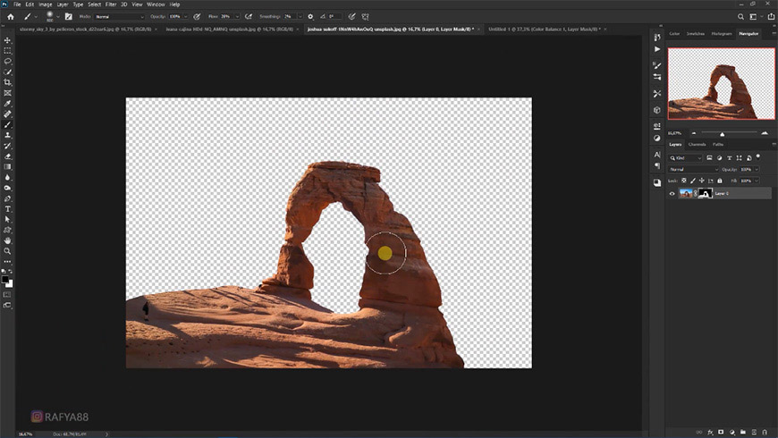Image resolution: width=778 pixels, height=438 pixels.
Task: Select the History Brush tool
Action: (7, 146)
